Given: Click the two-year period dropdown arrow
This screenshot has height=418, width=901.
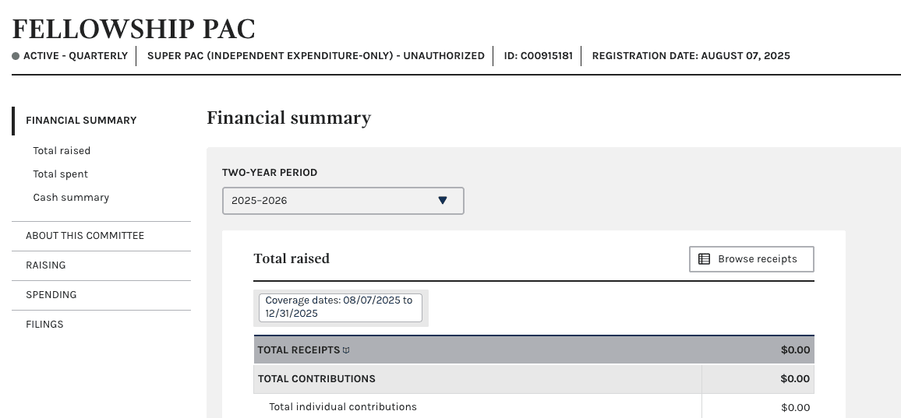Looking at the screenshot, I should coord(442,201).
